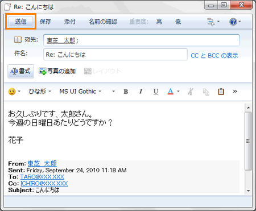
Task: Click the paste clipboard icon
Action: click(x=221, y=92)
